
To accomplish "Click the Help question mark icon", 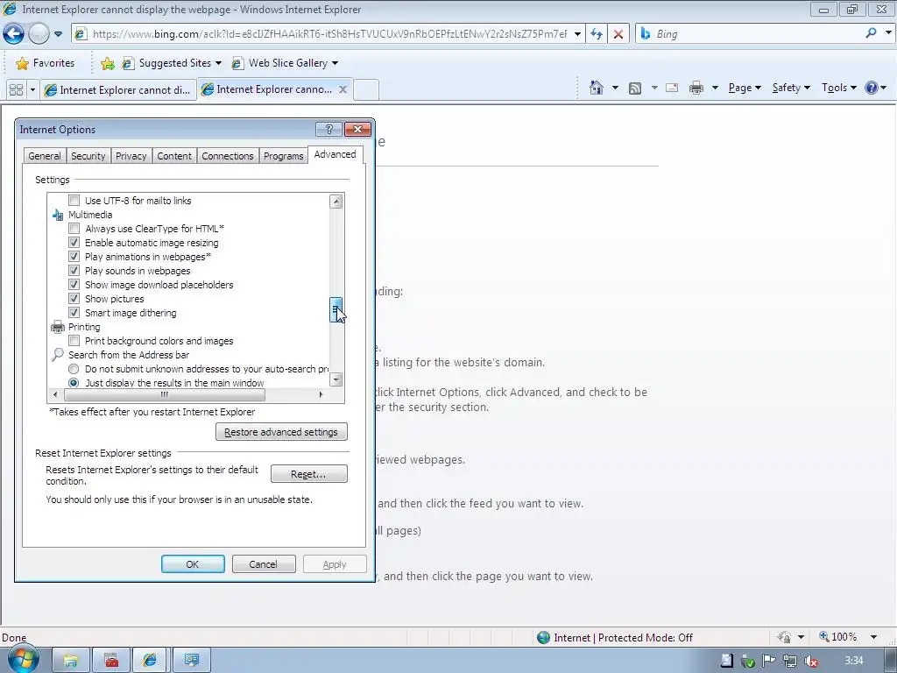I will pyautogui.click(x=872, y=88).
